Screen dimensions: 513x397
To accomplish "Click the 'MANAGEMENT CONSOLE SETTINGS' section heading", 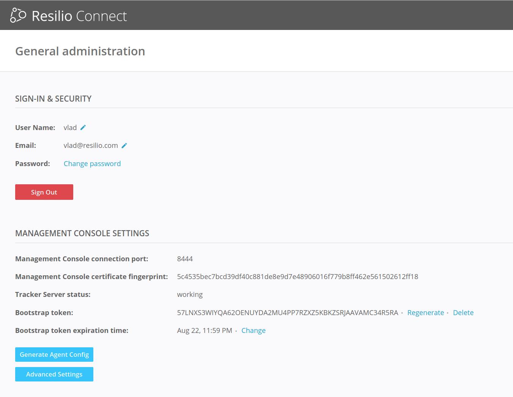I will coord(82,233).
